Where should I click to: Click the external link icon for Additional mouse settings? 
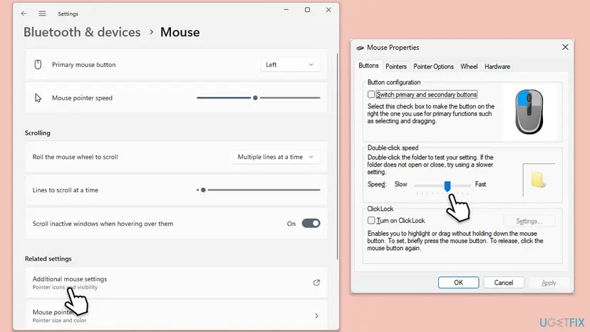coord(316,282)
